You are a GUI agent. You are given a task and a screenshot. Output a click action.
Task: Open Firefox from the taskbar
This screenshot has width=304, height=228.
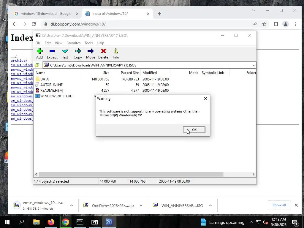[x=51, y=222]
